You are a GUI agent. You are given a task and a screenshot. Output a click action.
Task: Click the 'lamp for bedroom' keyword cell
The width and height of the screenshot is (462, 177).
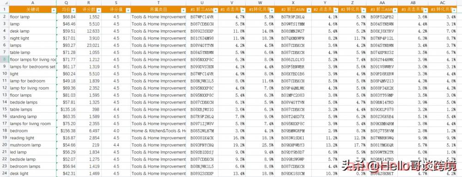click(32, 81)
